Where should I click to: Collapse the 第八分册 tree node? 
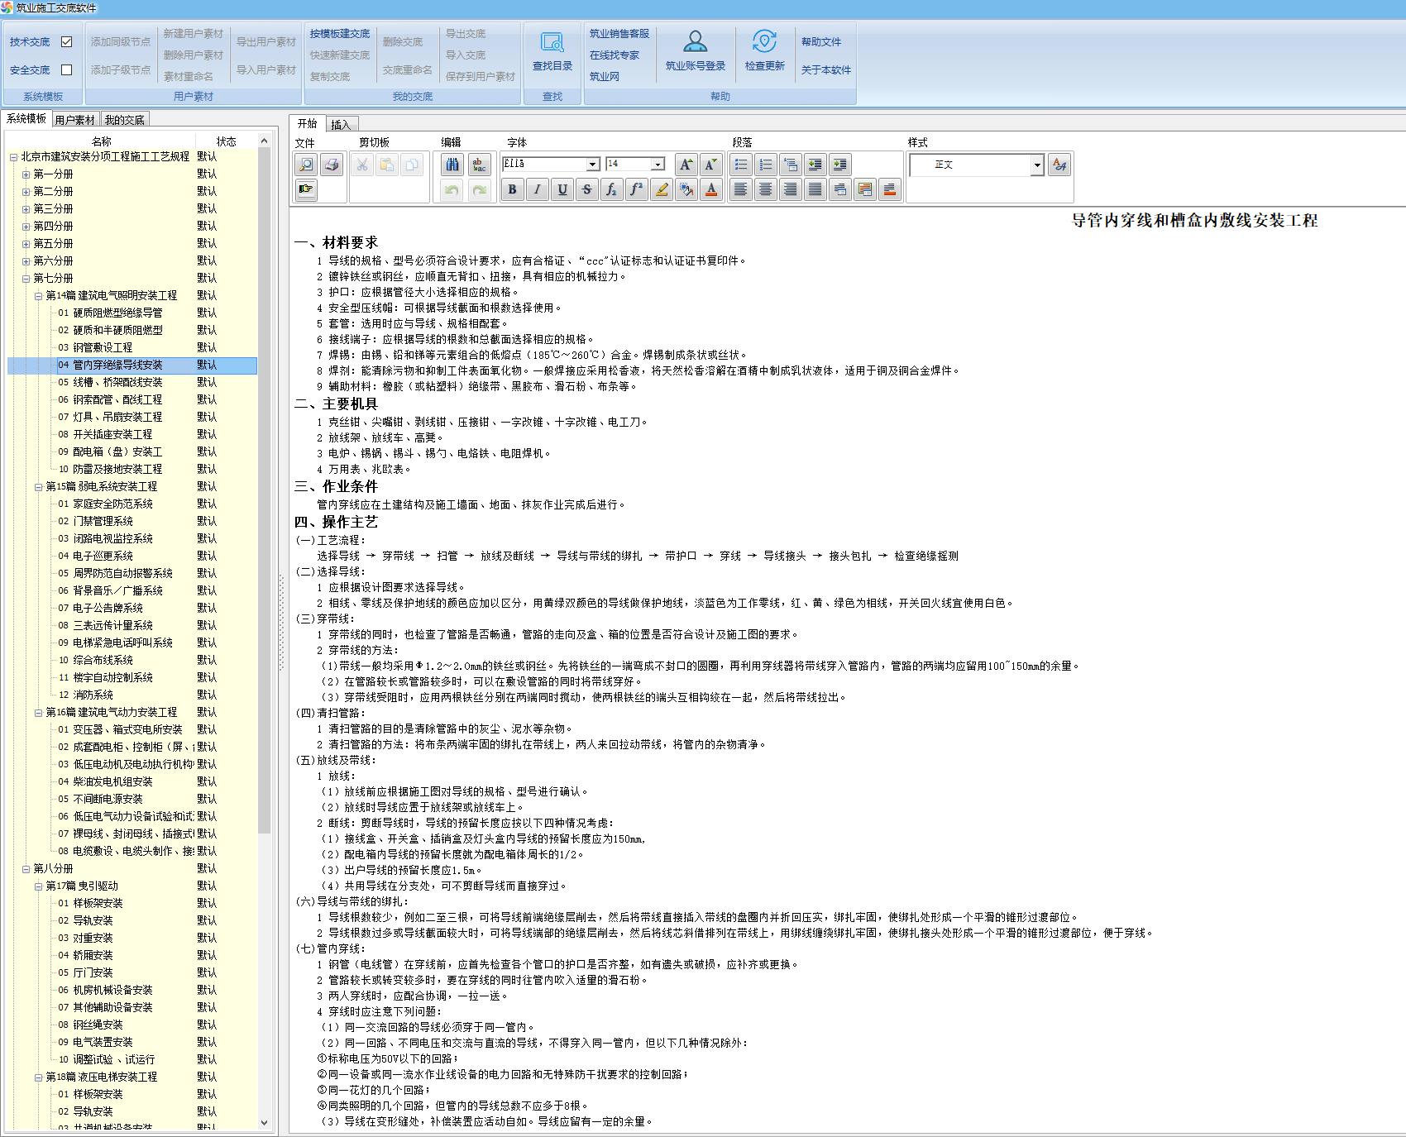coord(26,869)
